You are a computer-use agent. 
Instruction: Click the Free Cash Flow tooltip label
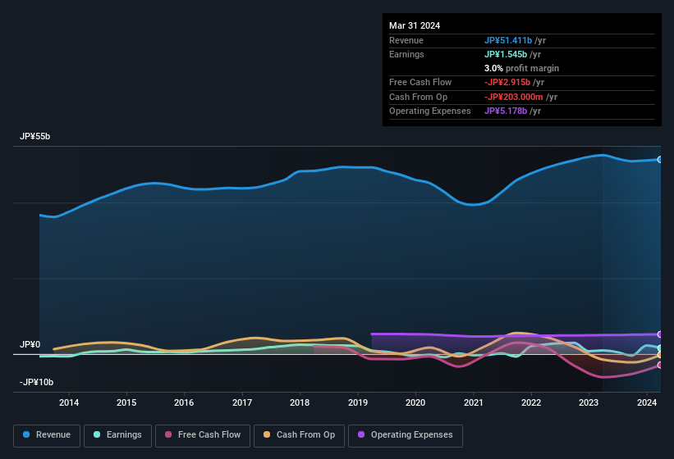coord(420,82)
